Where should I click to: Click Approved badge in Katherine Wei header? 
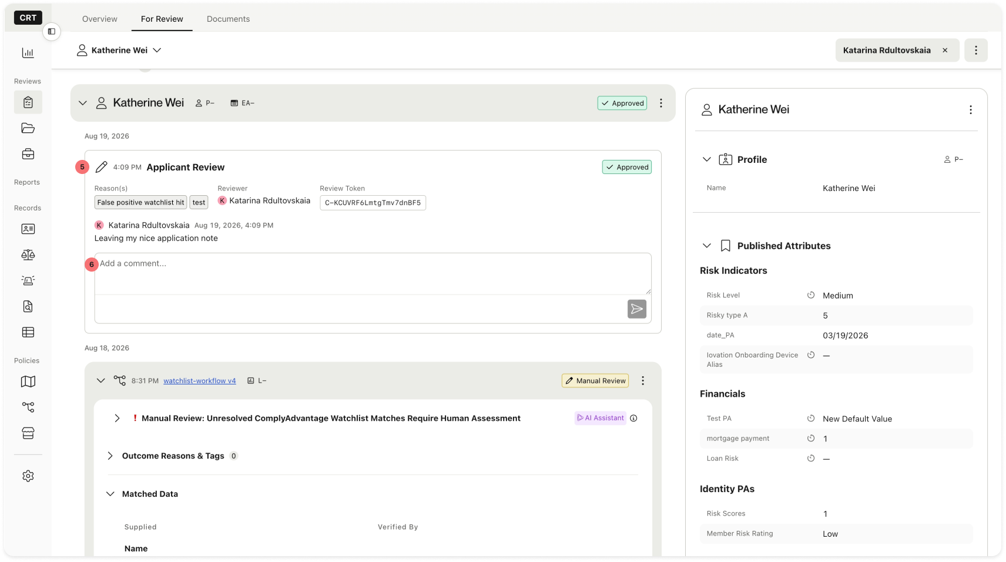[622, 103]
